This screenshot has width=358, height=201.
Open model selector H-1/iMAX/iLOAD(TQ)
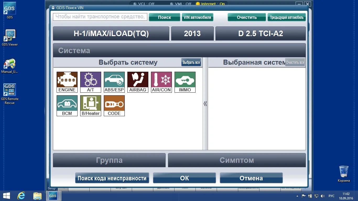click(x=111, y=33)
